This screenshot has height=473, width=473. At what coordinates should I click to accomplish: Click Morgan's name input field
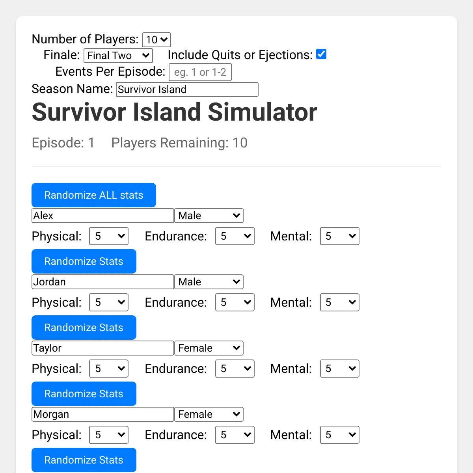pos(102,414)
